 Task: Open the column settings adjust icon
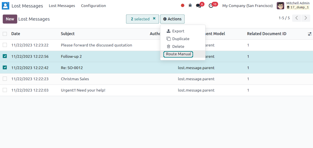310,34
